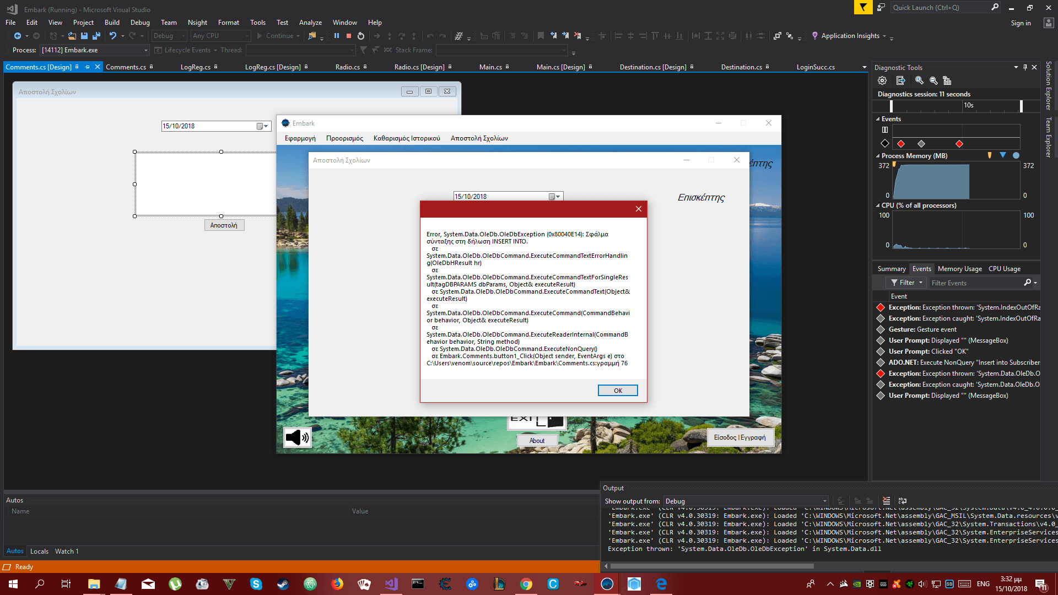Image resolution: width=1058 pixels, height=595 pixels.
Task: Open Diagnostic Tools settings gear
Action: pyautogui.click(x=882, y=80)
